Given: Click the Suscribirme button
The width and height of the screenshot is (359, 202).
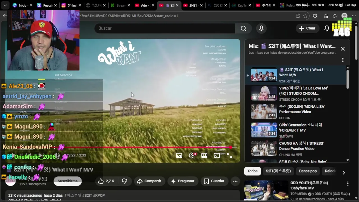Looking at the screenshot, I should click(68, 181).
